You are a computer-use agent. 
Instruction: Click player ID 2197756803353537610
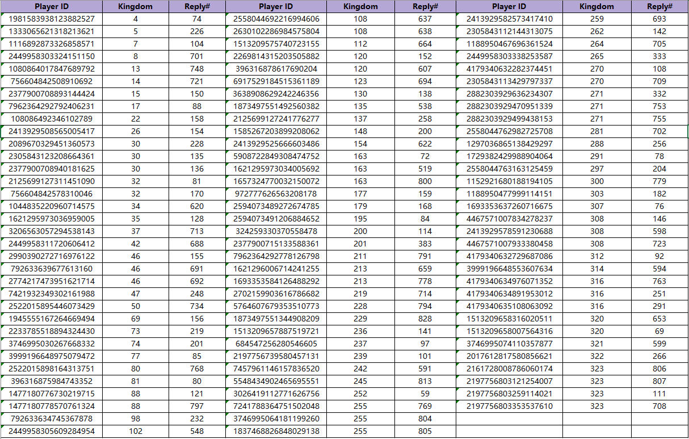click(x=509, y=407)
